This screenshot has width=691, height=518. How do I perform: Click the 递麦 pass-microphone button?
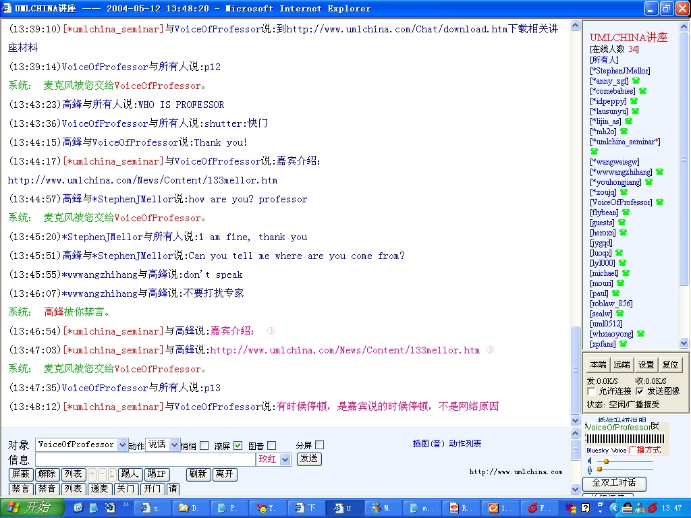pyautogui.click(x=100, y=489)
